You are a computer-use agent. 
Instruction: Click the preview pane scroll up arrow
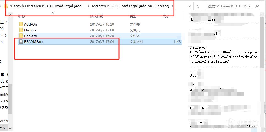(x=262, y=15)
